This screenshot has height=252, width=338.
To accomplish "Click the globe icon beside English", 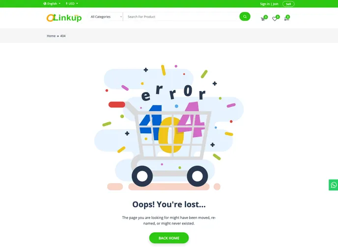I will 45,3.
